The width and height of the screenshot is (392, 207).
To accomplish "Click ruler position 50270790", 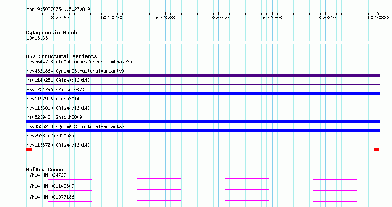I will [x=218, y=18].
